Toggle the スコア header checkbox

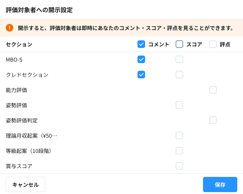(x=179, y=44)
